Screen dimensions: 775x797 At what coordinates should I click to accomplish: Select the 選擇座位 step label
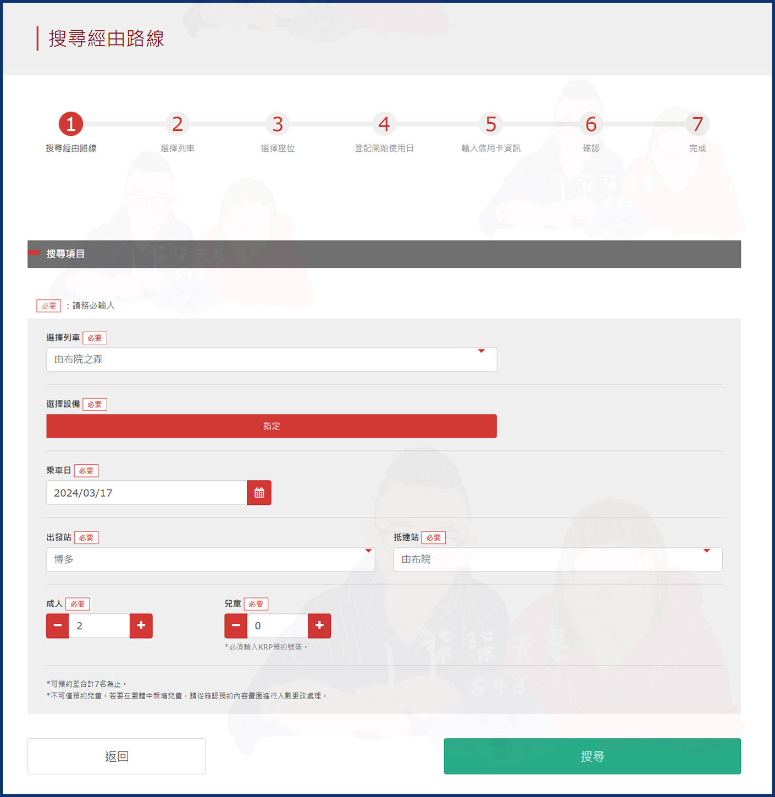coord(278,147)
